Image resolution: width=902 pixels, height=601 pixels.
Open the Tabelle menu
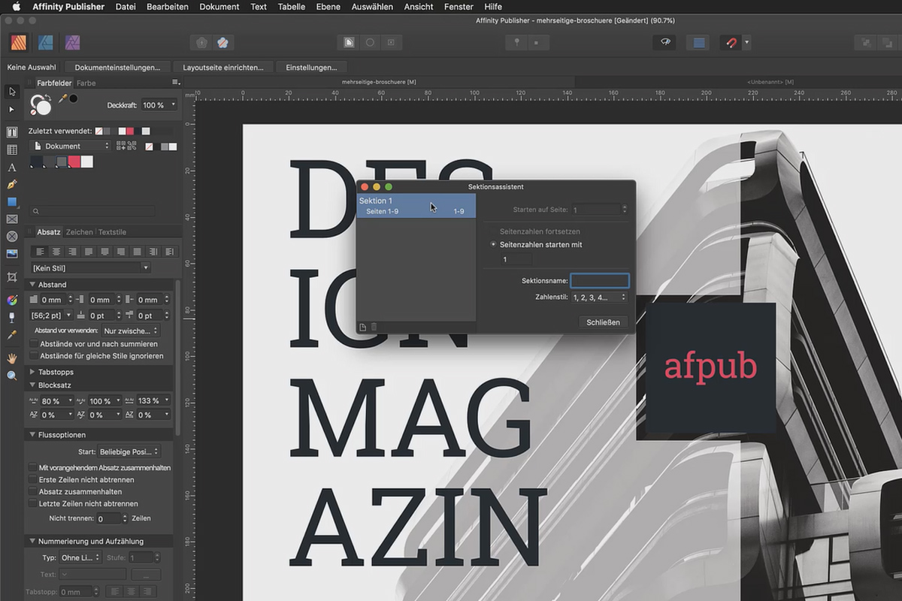point(292,7)
